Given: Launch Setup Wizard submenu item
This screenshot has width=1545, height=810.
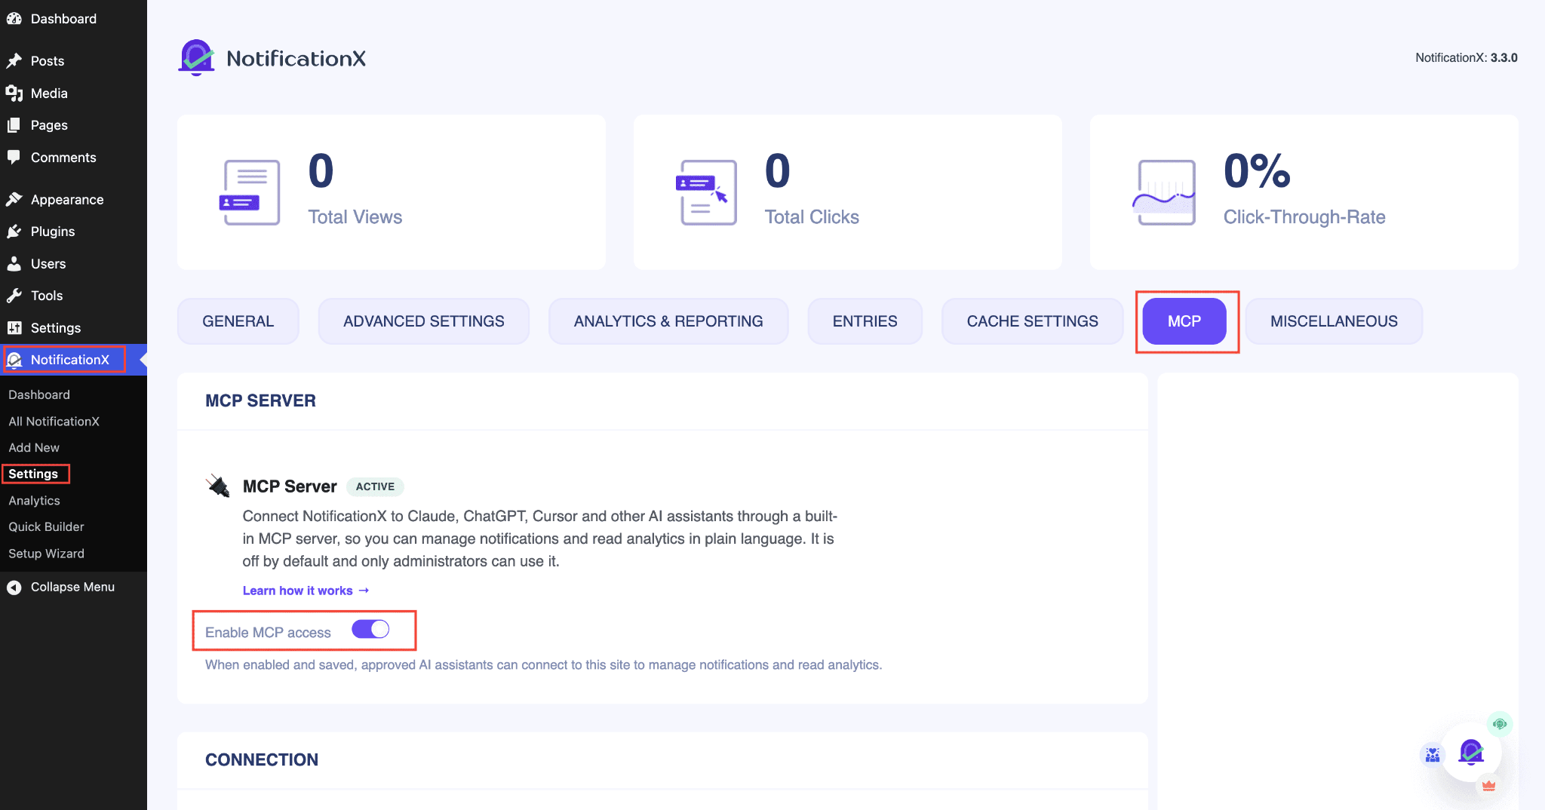Looking at the screenshot, I should pyautogui.click(x=46, y=553).
